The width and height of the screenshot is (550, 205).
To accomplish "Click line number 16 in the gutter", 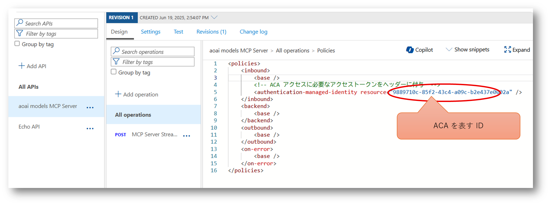I will (214, 170).
